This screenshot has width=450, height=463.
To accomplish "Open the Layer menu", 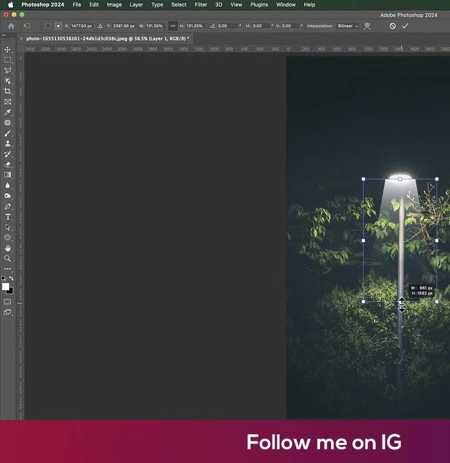I will pyautogui.click(x=136, y=4).
